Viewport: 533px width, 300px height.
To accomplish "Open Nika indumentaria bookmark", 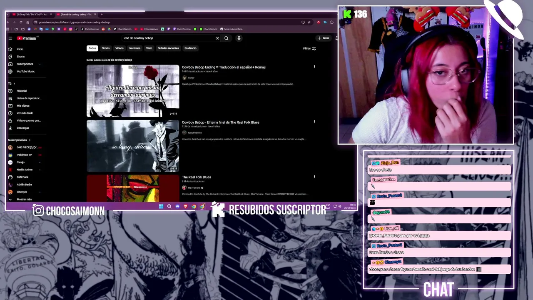I will click(x=231, y=29).
